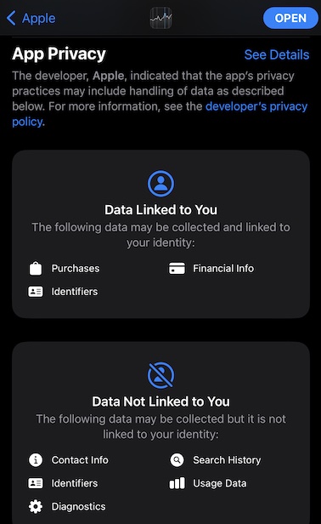Screen dimensions: 321x524
Task: Tap the App Privacy section title
Action: [x=59, y=54]
